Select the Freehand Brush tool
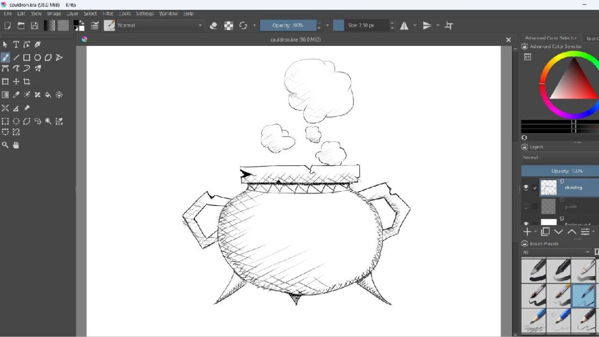Image resolution: width=599 pixels, height=337 pixels. pos(5,58)
